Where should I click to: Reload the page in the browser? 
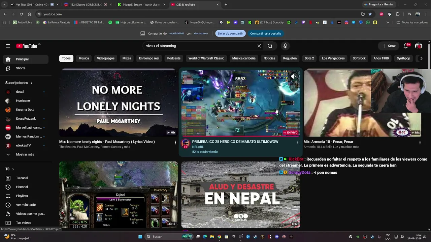21,14
